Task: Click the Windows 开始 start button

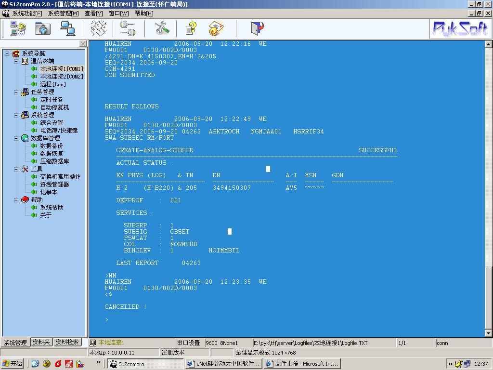Action: (13, 364)
